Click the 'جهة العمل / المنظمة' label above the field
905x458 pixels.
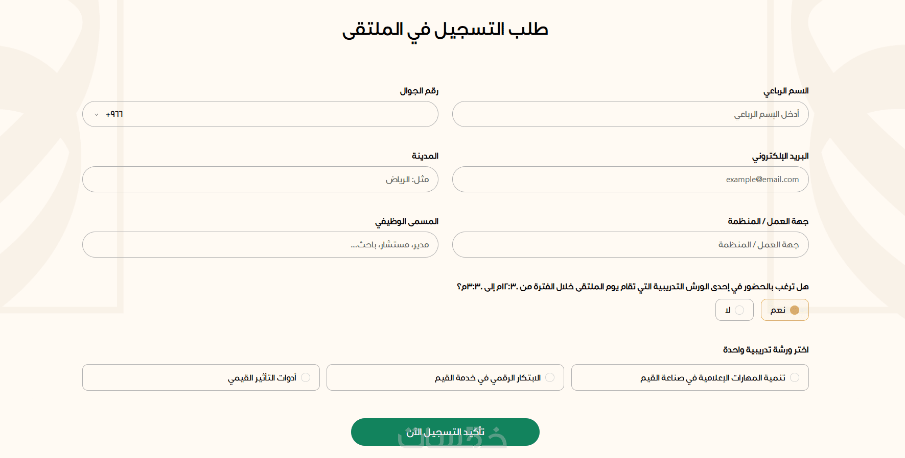(768, 221)
